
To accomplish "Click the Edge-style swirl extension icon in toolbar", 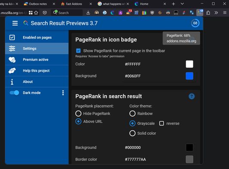I will coord(112,13).
